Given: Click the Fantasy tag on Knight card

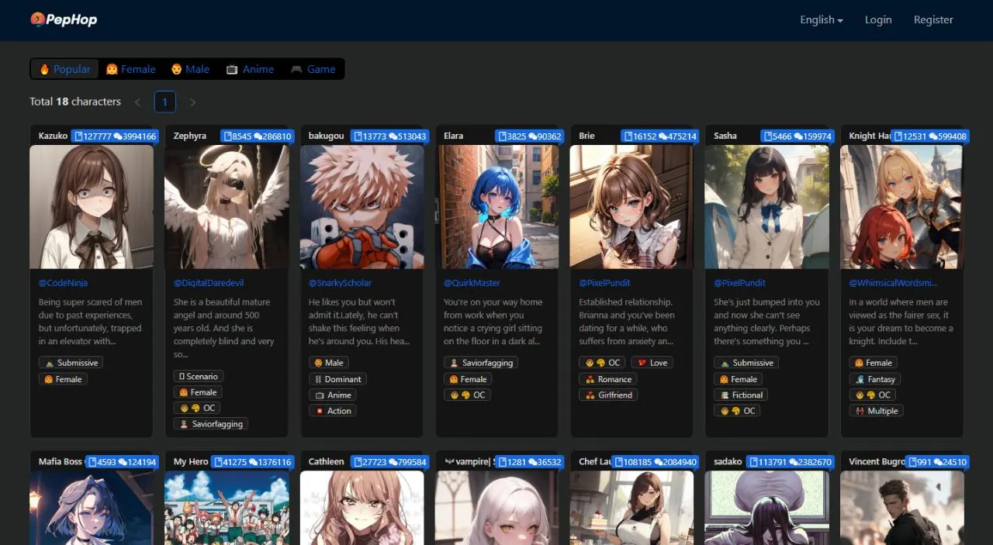Looking at the screenshot, I should coord(875,379).
